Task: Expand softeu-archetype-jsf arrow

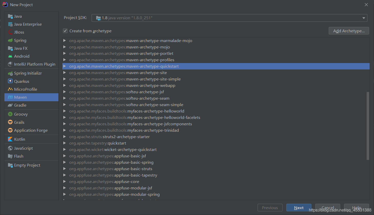Action: click(65, 92)
